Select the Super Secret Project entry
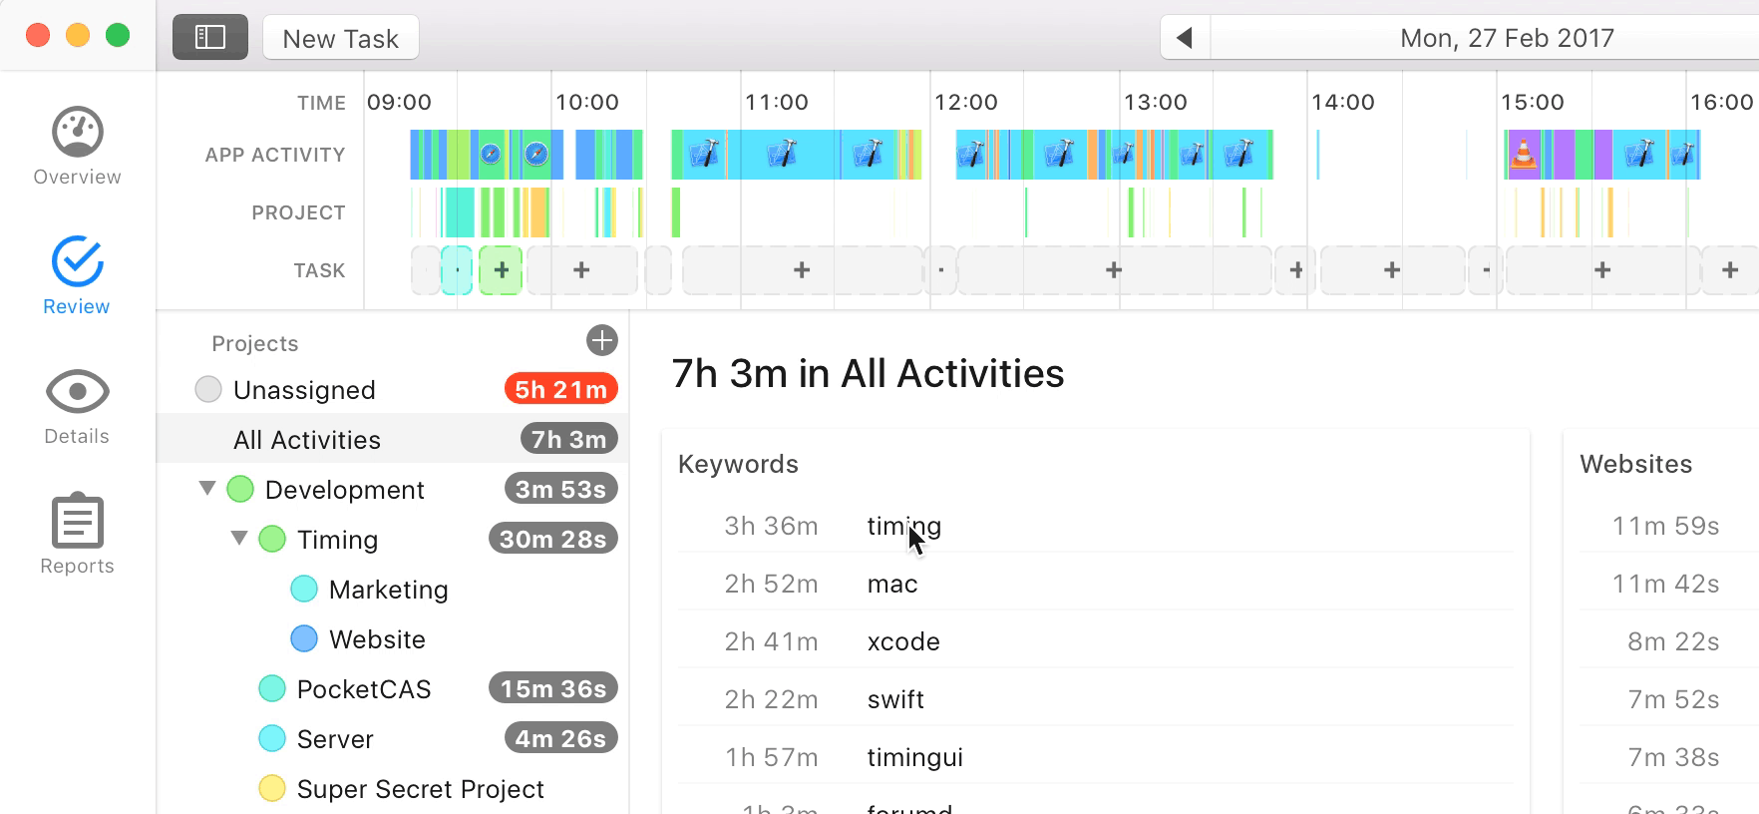The height and width of the screenshot is (814, 1759). point(420,789)
